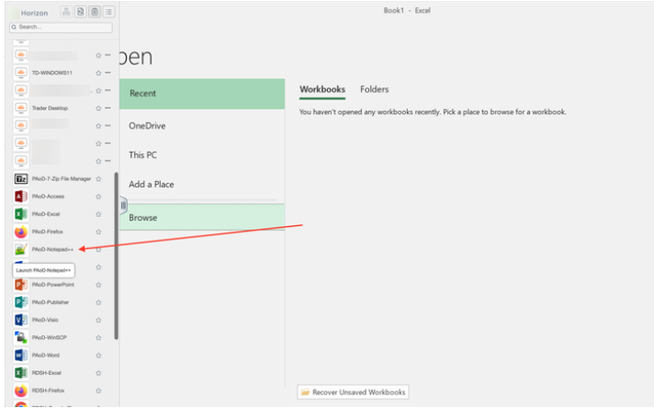Click the PAoD-Notepad++ icon
The image size is (654, 408).
21,249
